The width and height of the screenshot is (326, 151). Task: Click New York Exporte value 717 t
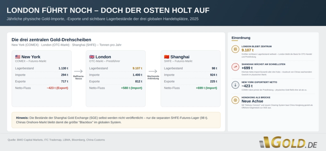click(64, 81)
